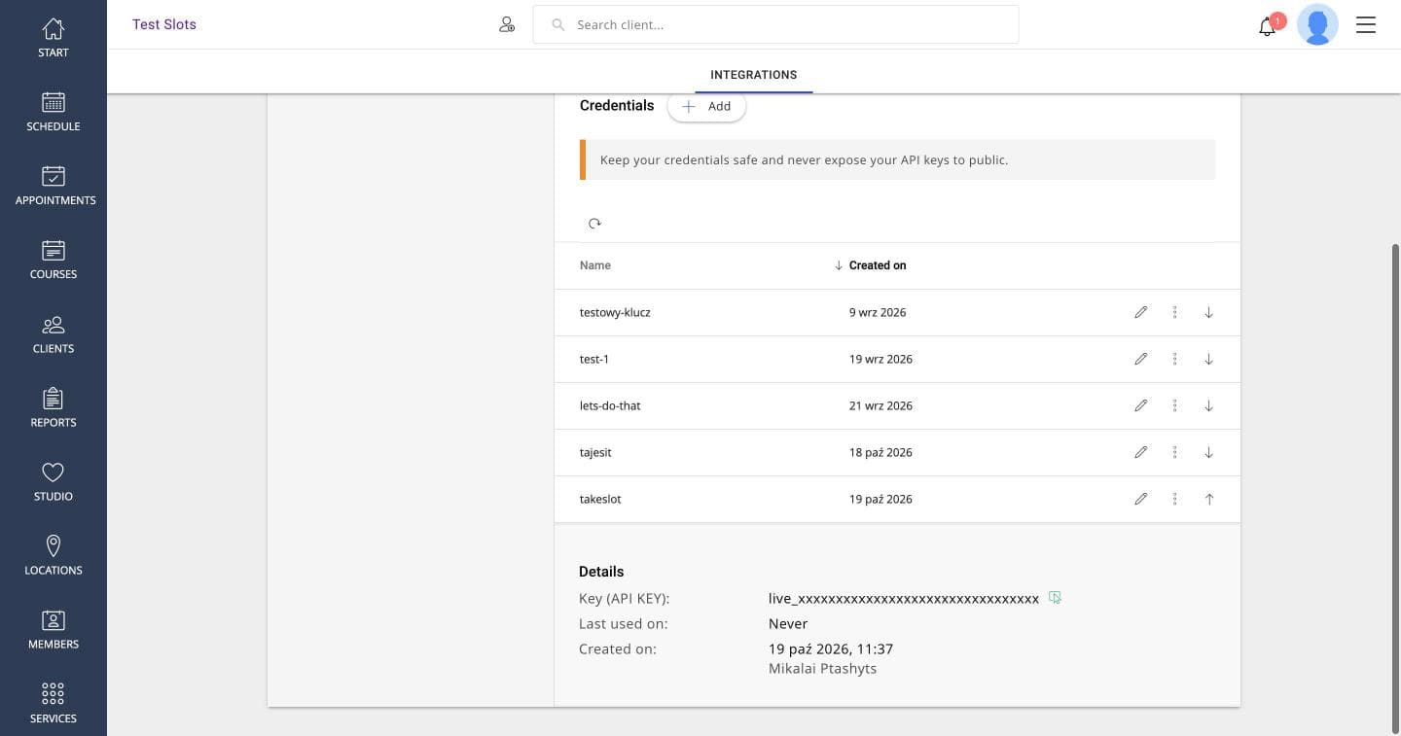Open more options for lets-do-that
Image resolution: width=1401 pixels, height=736 pixels.
[x=1175, y=405]
